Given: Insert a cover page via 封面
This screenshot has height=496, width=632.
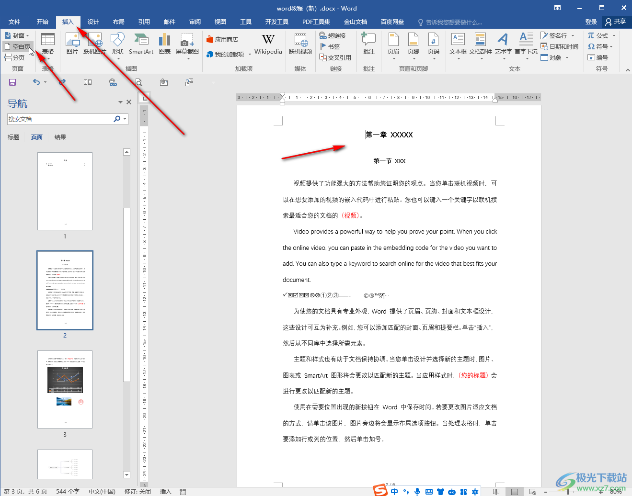Looking at the screenshot, I should [17, 35].
